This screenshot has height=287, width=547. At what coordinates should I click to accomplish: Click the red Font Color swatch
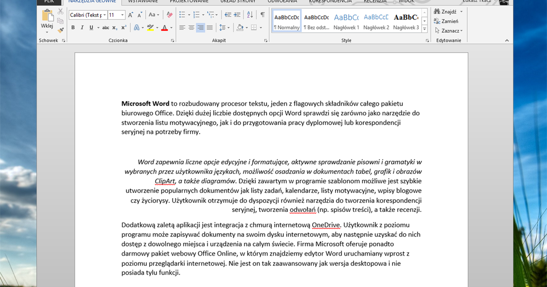[x=164, y=28]
